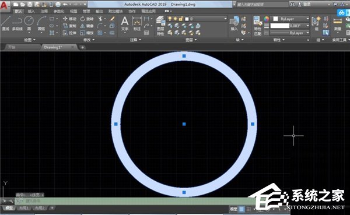The image size is (350, 215).
Task: Click inside the keyword search field
Action: click(x=262, y=4)
